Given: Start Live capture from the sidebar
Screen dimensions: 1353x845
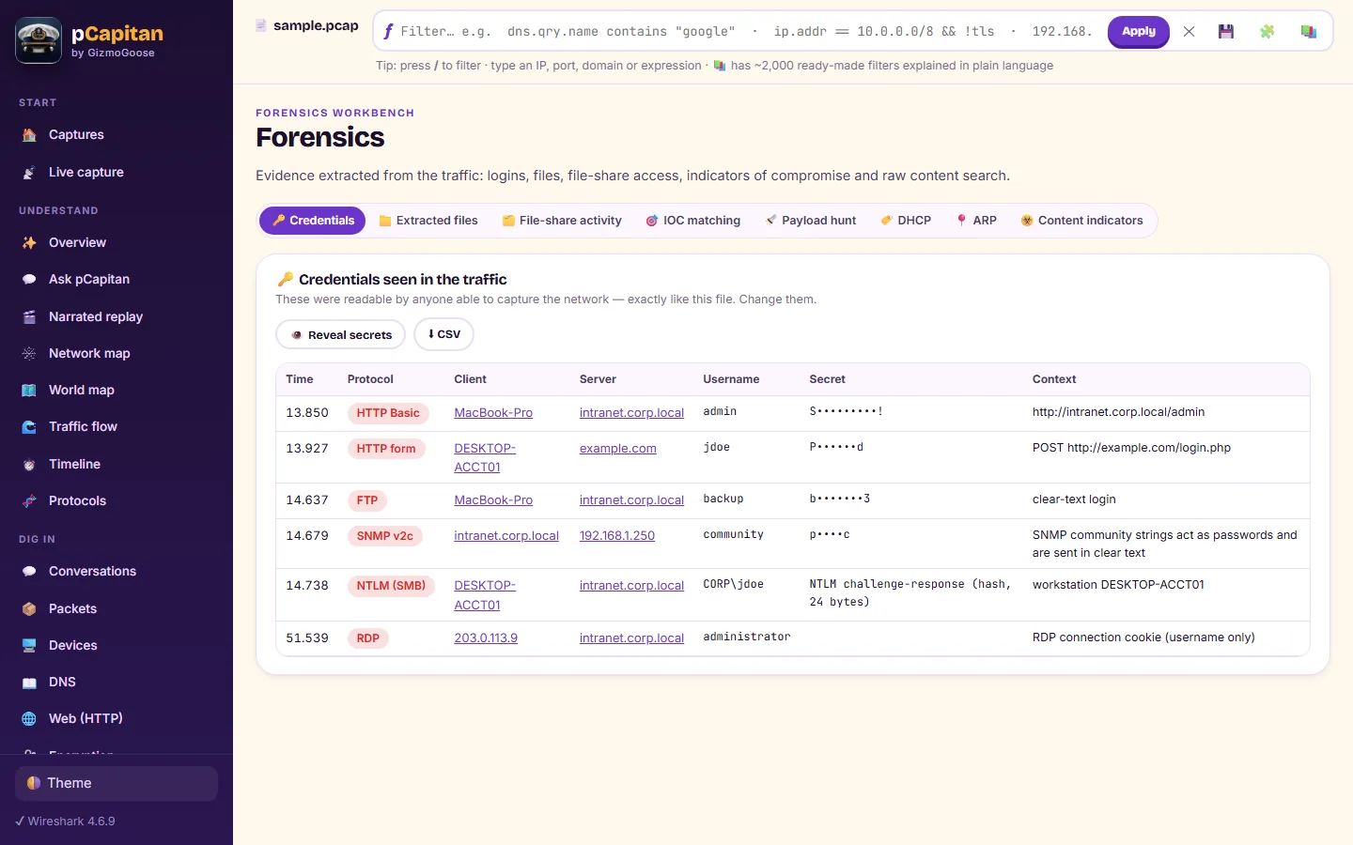Looking at the screenshot, I should pos(117,172).
